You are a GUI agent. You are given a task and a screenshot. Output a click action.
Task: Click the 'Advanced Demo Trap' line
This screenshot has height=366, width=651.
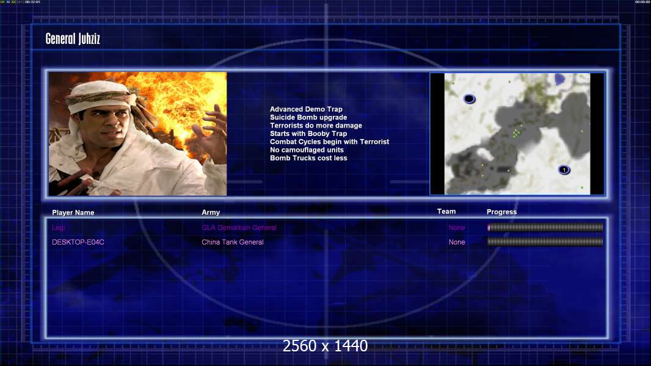[x=306, y=109]
